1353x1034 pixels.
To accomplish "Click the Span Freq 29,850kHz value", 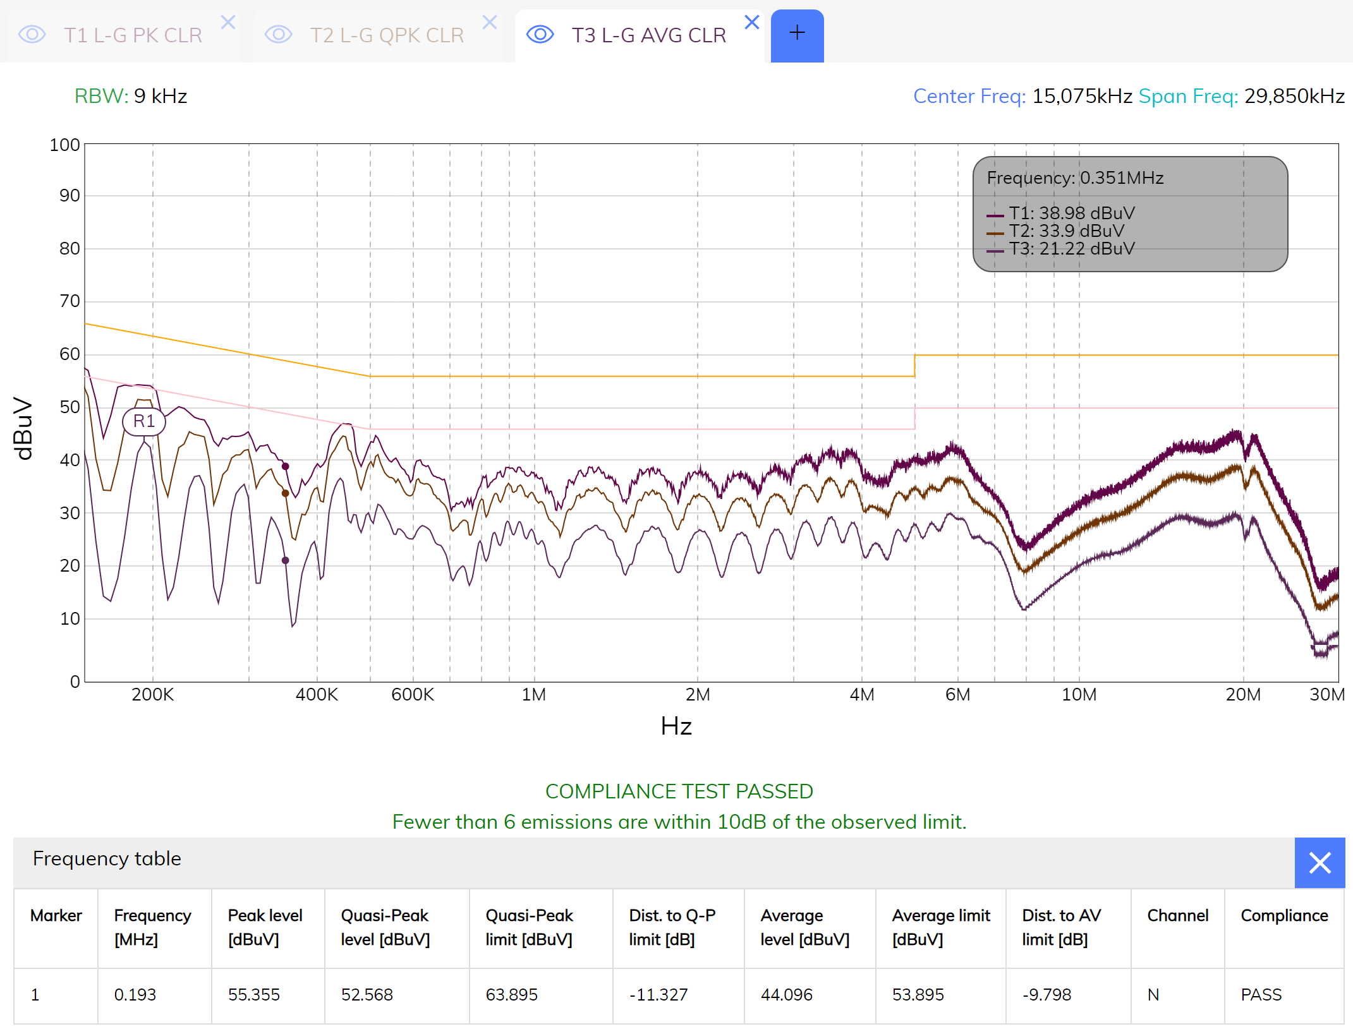I will pyautogui.click(x=1294, y=96).
